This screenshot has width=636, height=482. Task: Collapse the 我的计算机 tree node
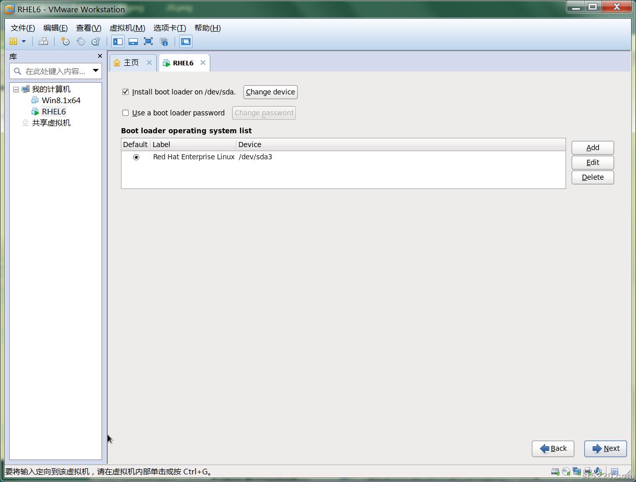16,89
